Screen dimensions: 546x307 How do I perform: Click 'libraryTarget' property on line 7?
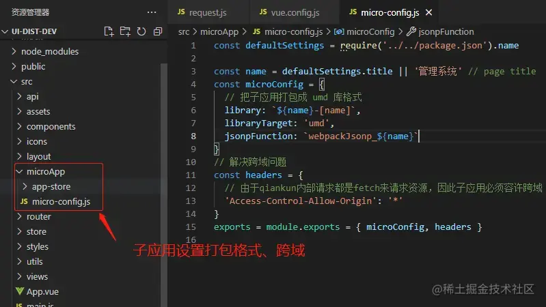click(259, 123)
